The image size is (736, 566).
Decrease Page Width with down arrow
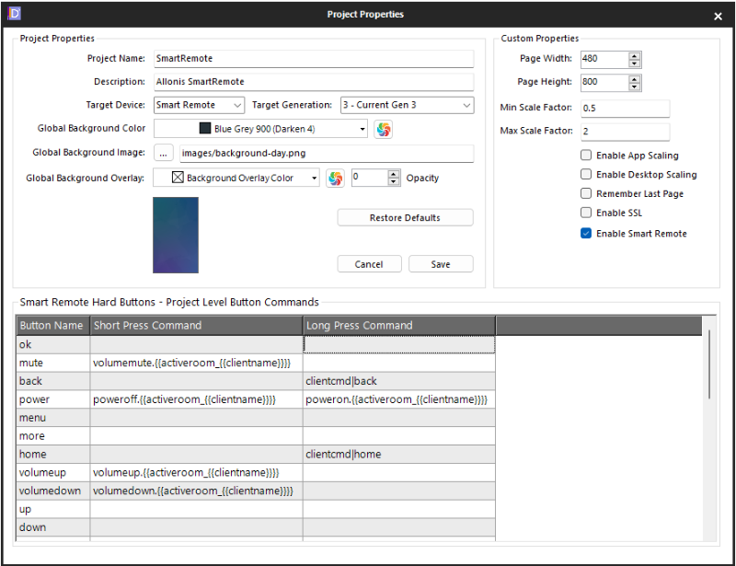(634, 64)
